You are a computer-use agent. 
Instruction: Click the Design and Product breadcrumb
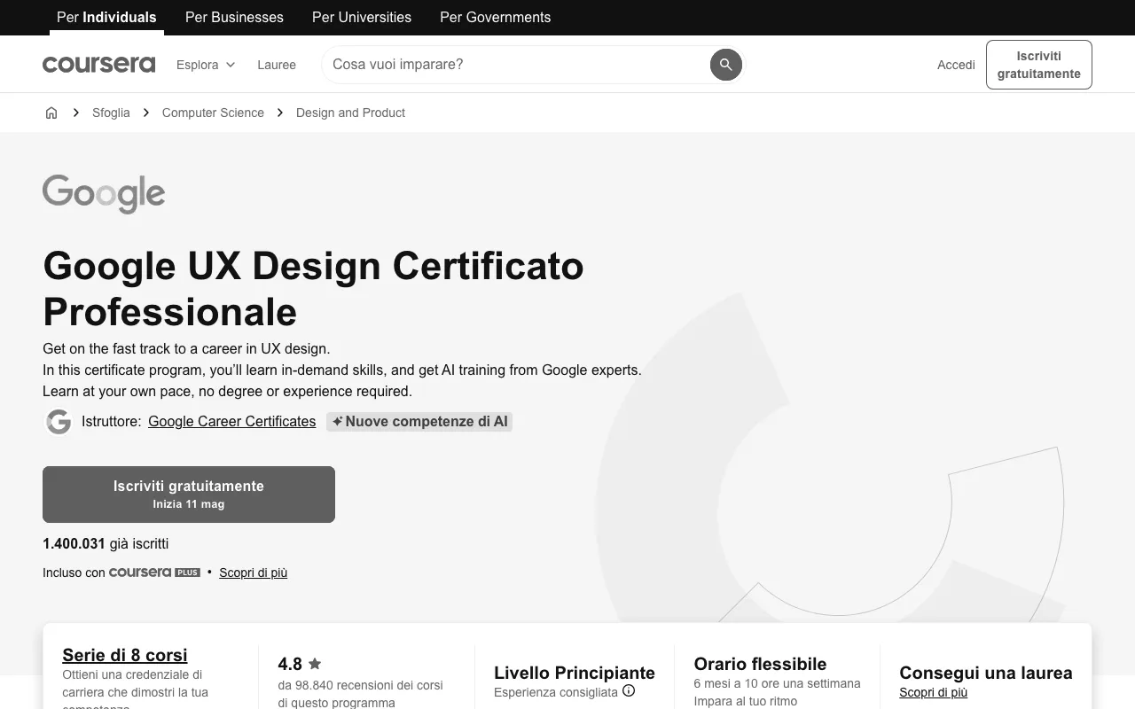[x=350, y=113]
